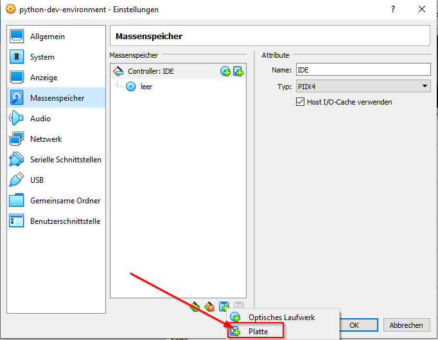Viewport: 438px width, 340px height.
Task: Click the help question mark button
Action: coord(393,9)
